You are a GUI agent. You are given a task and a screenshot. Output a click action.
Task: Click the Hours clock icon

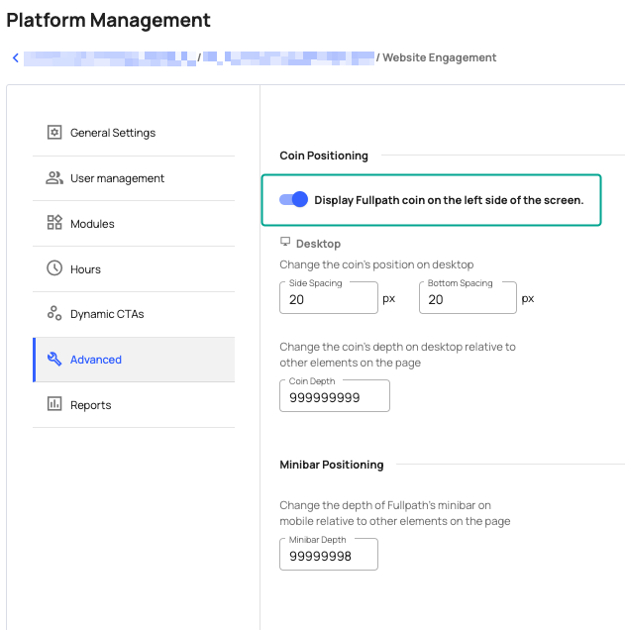click(54, 268)
